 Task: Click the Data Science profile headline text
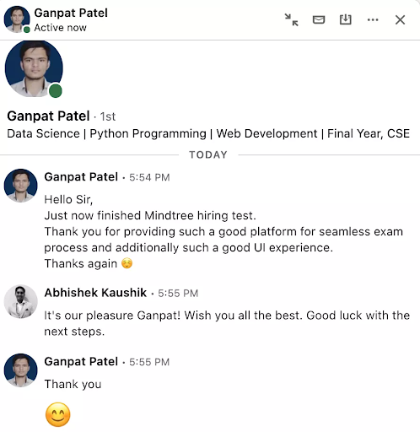(x=208, y=133)
